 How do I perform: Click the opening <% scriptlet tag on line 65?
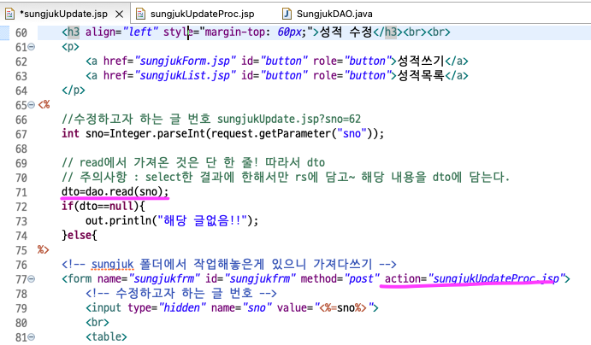pos(44,104)
